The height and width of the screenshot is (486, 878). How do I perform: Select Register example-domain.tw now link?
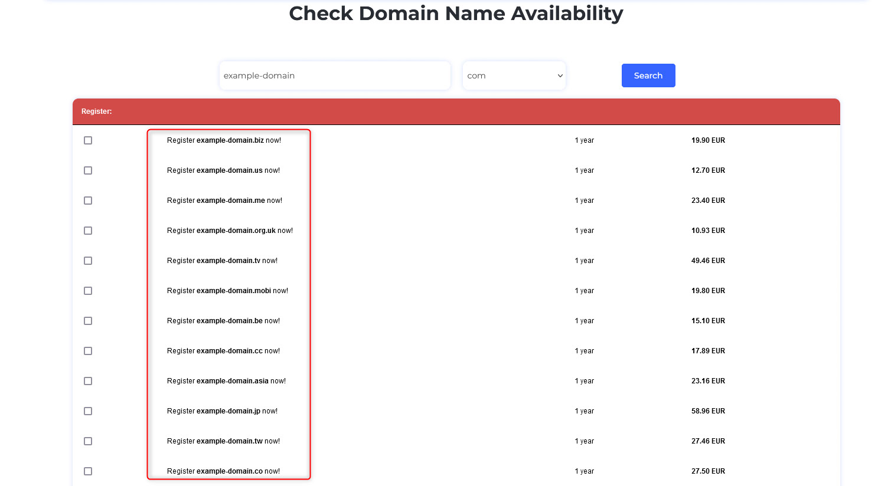(x=223, y=441)
